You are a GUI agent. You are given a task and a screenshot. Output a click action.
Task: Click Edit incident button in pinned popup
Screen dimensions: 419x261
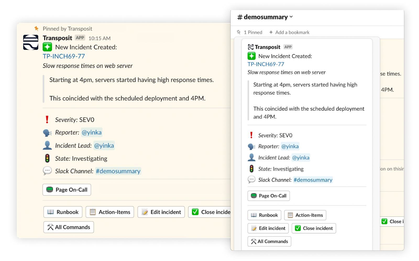268,228
